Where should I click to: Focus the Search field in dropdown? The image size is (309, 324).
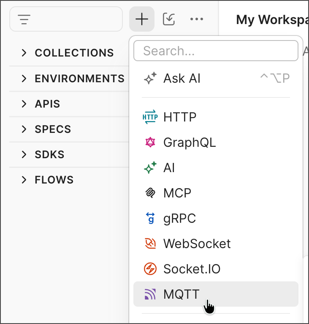(x=216, y=51)
